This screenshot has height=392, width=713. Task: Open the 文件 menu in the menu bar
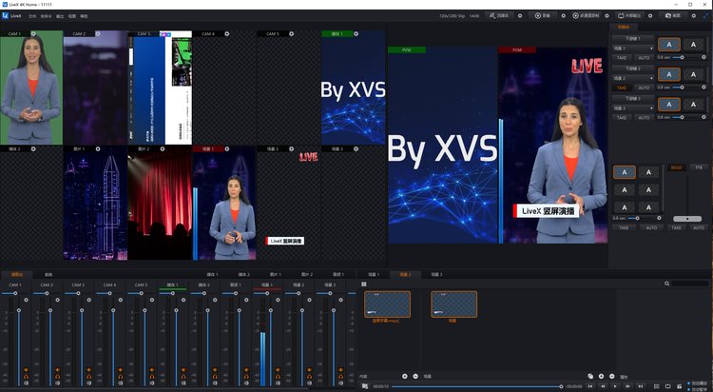pyautogui.click(x=32, y=16)
